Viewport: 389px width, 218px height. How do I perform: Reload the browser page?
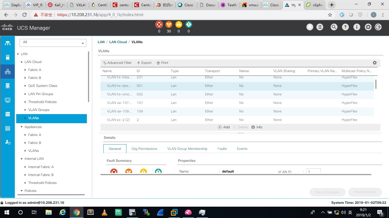tap(24, 15)
